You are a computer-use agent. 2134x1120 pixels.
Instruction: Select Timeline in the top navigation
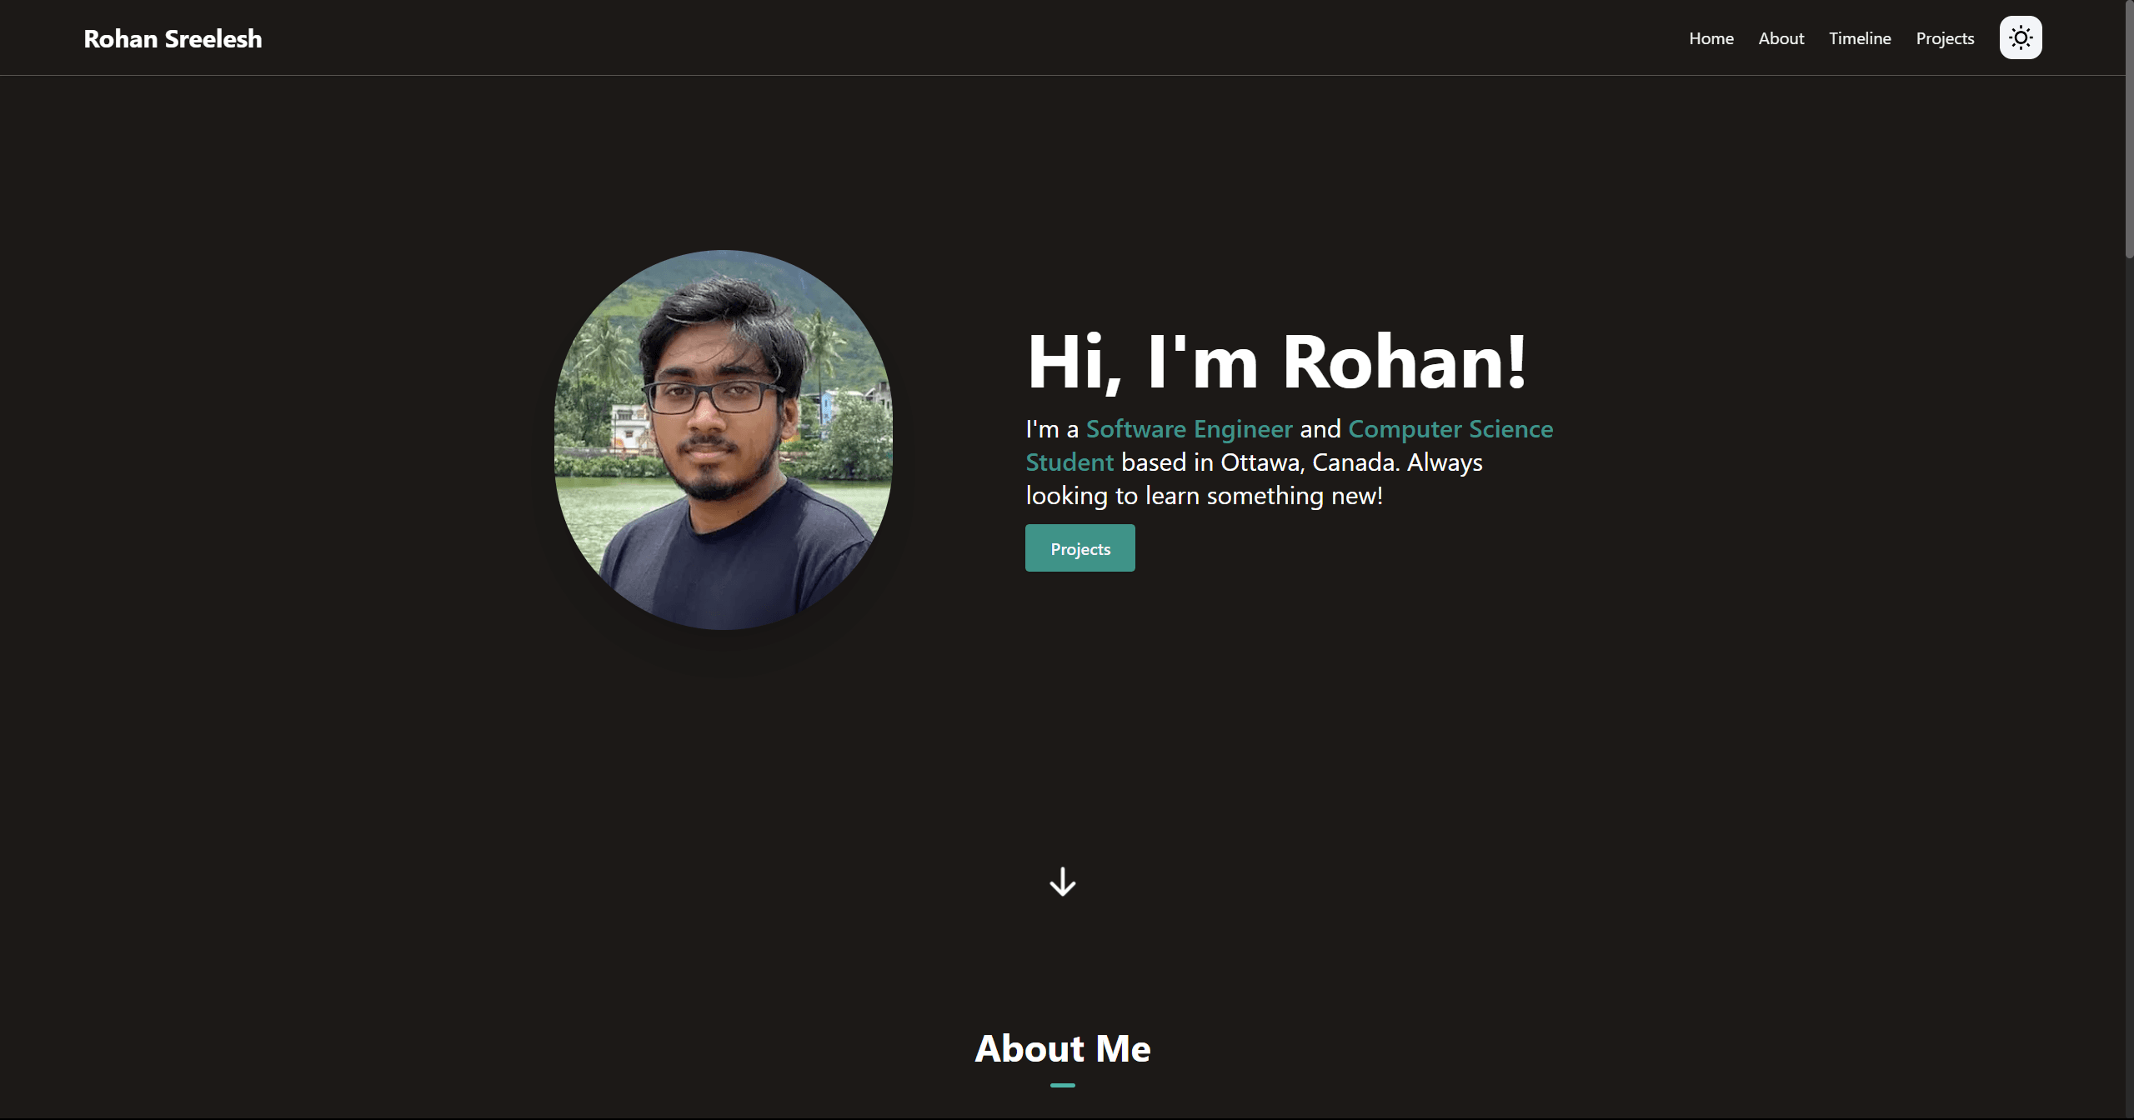tap(1859, 38)
